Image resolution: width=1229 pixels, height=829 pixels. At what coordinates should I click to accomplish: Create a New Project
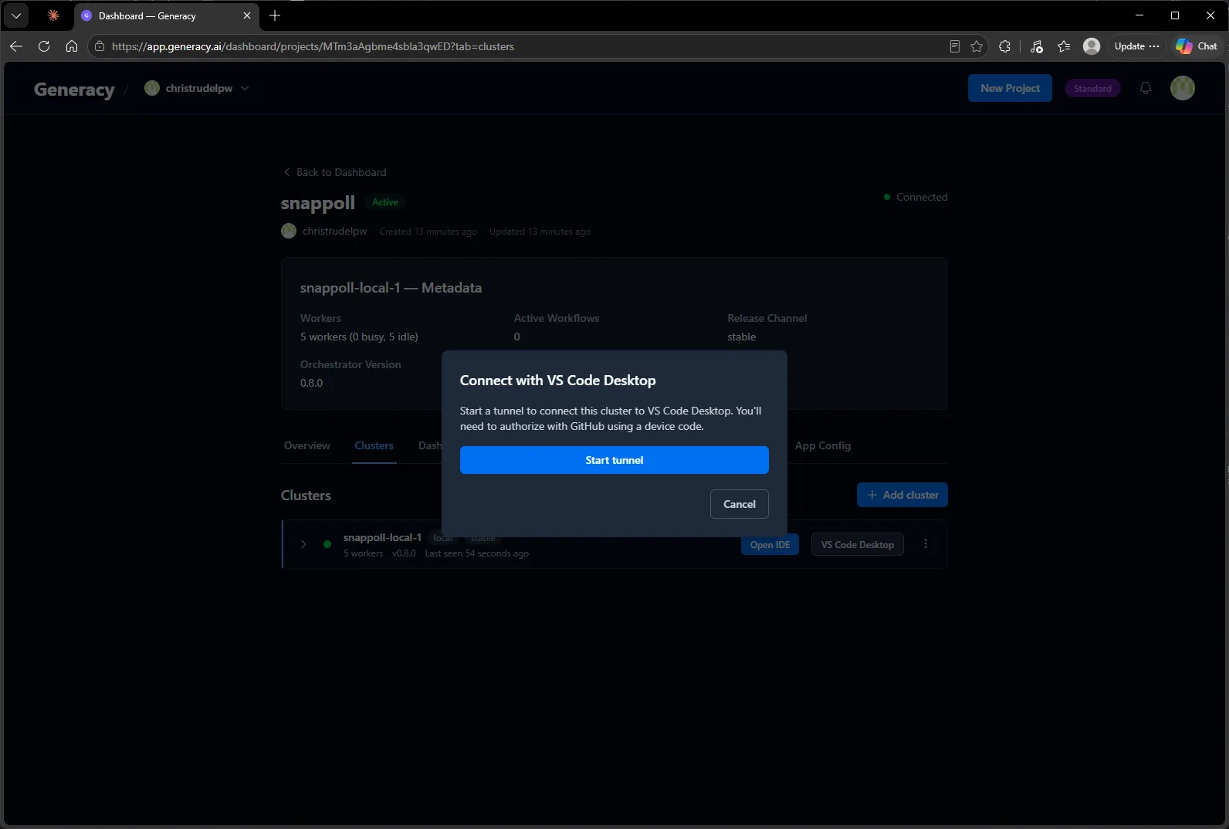(1010, 88)
